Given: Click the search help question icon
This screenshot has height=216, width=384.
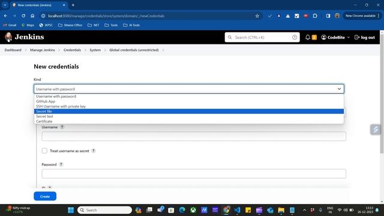Looking at the screenshot, I should coord(295,37).
